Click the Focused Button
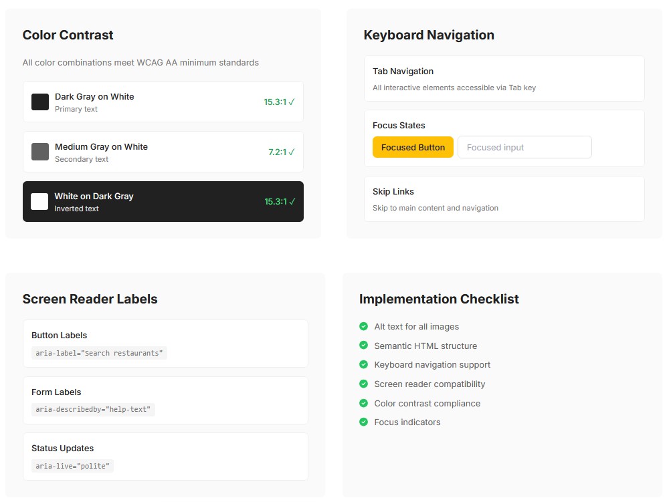This screenshot has height=502, width=669. (413, 147)
